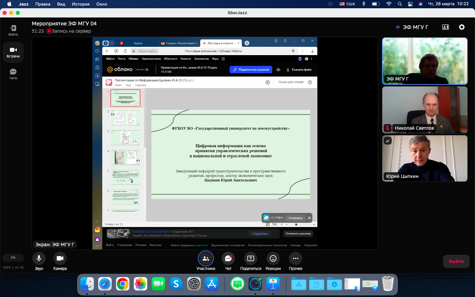Open the История menu in menu bar
This screenshot has width=475, height=297.
point(80,4)
